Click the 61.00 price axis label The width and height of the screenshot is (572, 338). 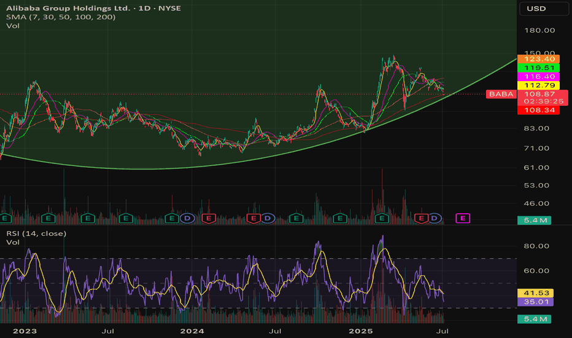(536, 167)
